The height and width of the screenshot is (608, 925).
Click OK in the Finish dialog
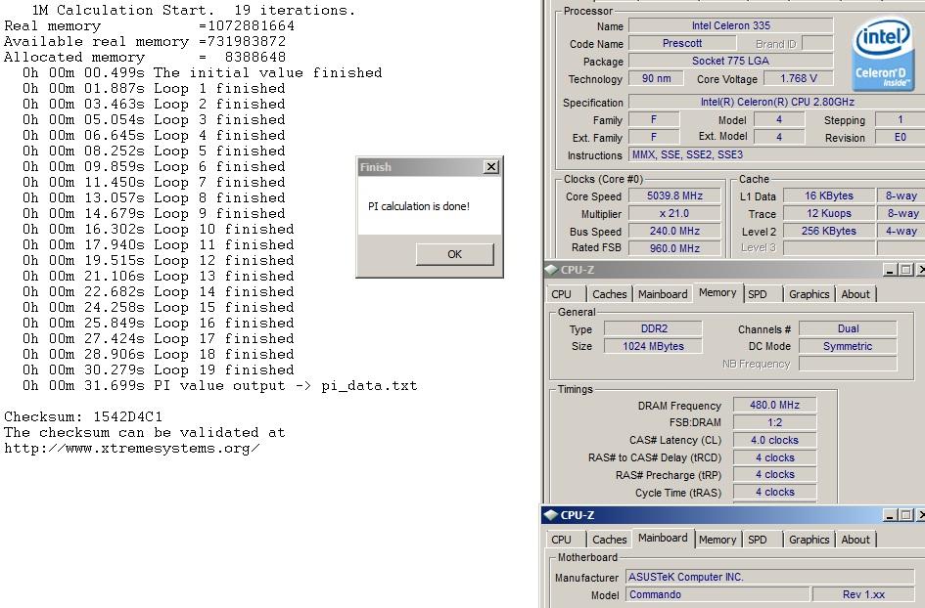click(454, 254)
